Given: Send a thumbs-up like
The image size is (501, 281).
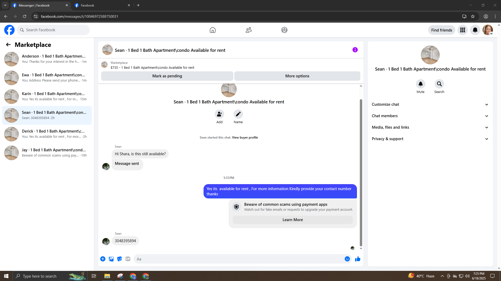Looking at the screenshot, I should 358,259.
